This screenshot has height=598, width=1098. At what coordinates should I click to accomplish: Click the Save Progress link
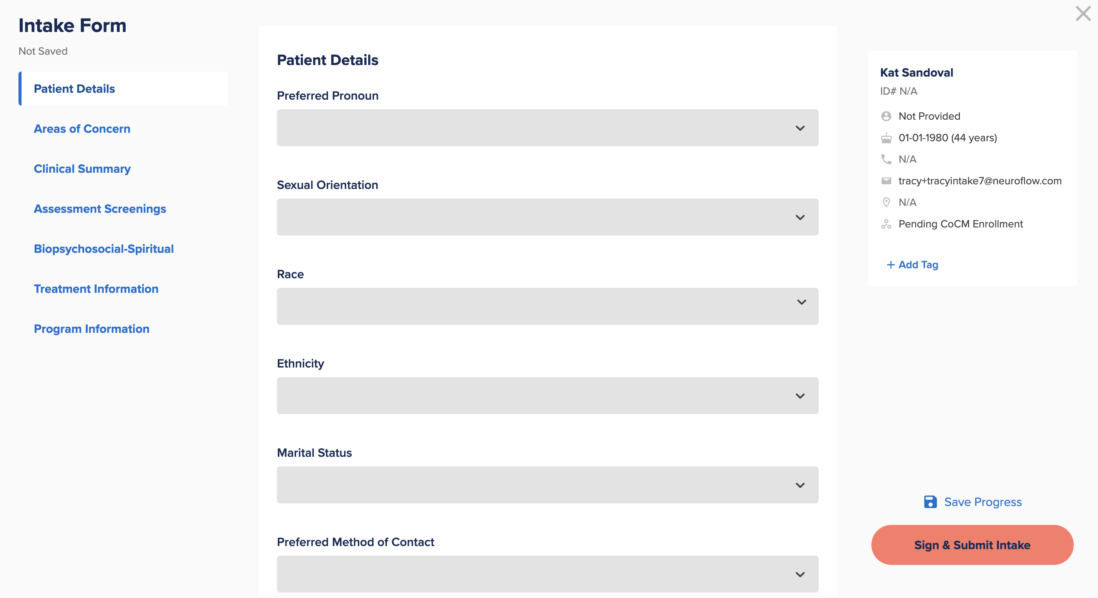(983, 502)
